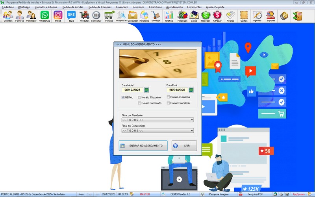
Task: Open calendar picker next to Data Inicial
Action: coord(146,90)
